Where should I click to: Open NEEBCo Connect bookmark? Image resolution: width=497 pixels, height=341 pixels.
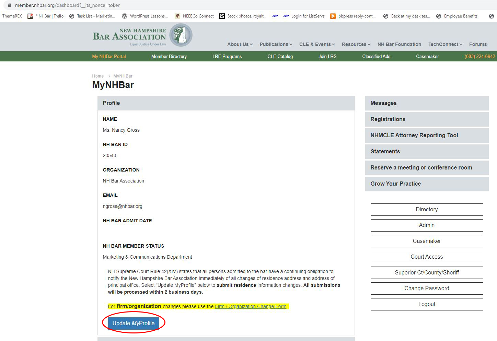point(194,16)
